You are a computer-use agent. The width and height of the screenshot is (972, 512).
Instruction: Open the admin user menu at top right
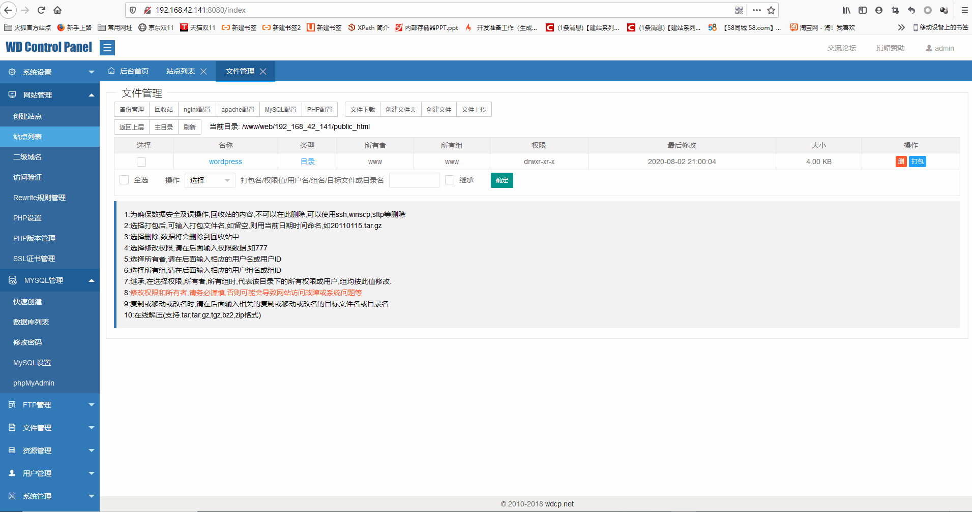(939, 48)
